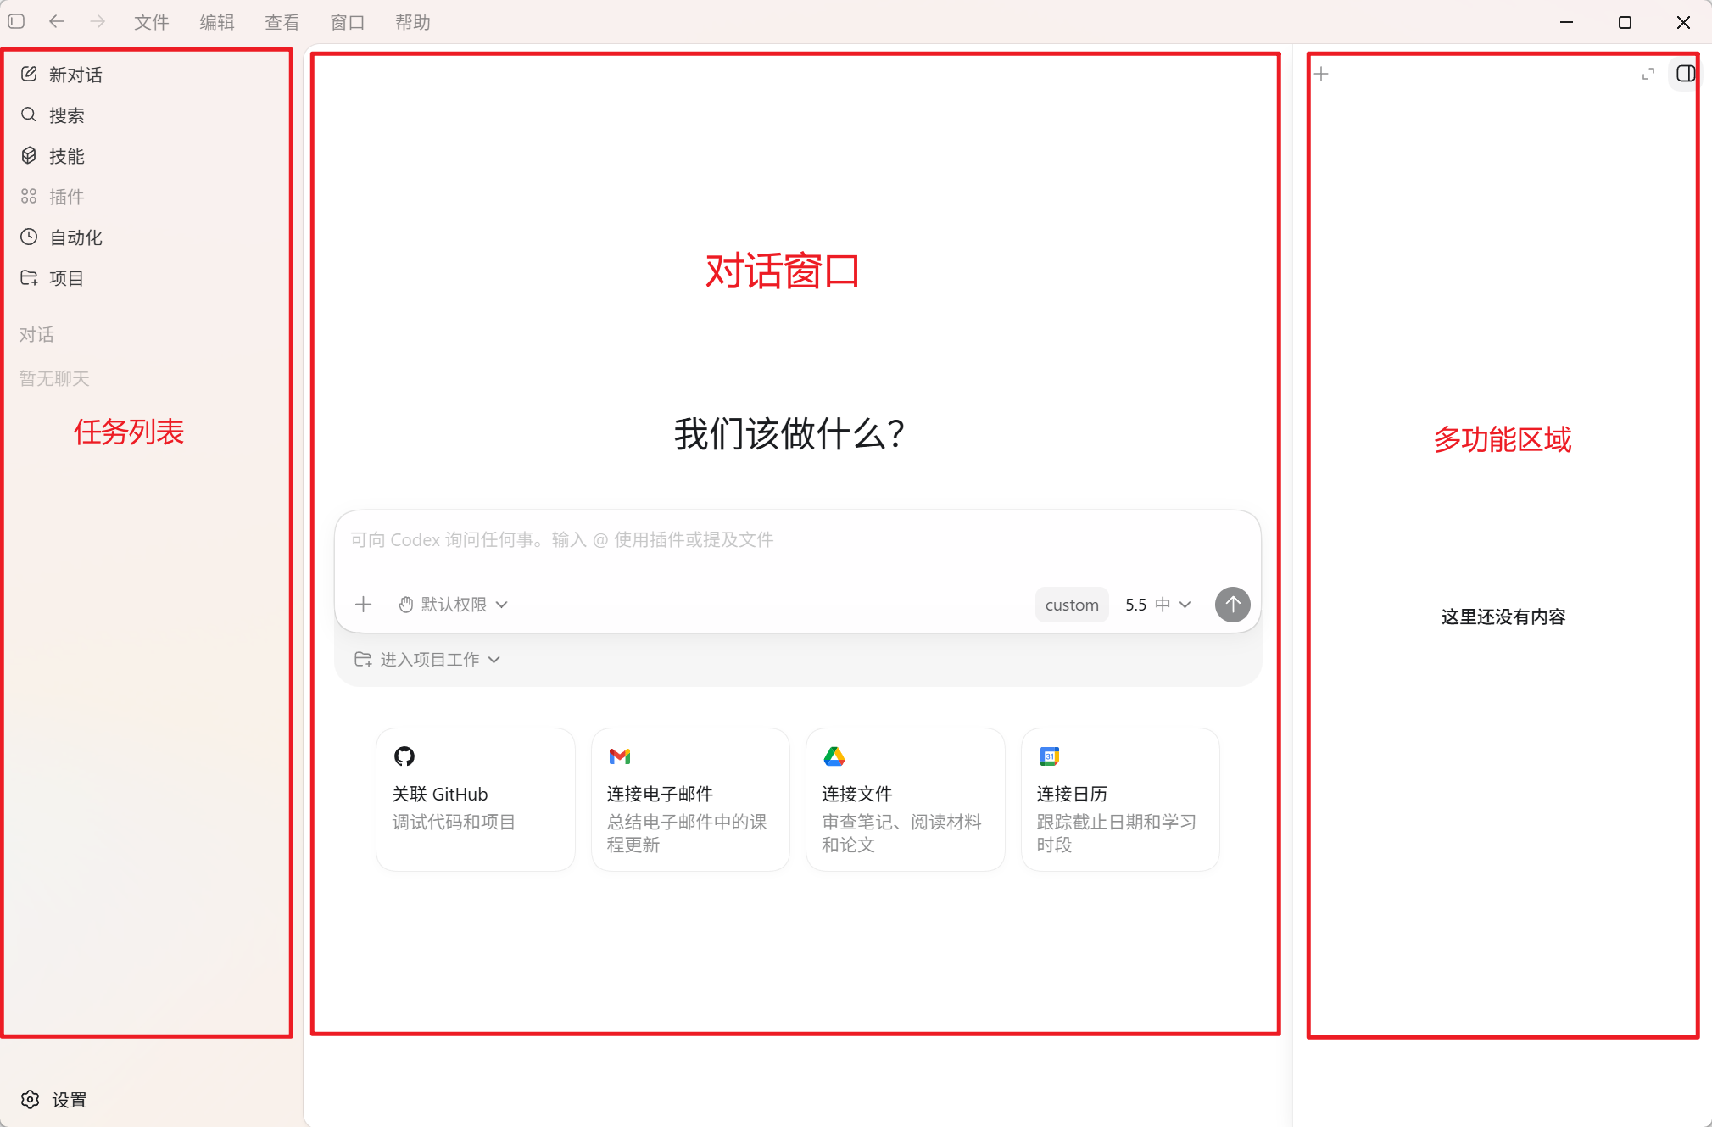Click the 我们该做什么? heading
The image size is (1712, 1127).
[x=789, y=434]
